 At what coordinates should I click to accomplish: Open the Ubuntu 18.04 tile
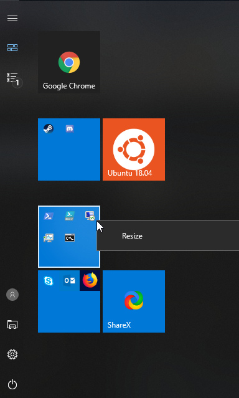134,149
